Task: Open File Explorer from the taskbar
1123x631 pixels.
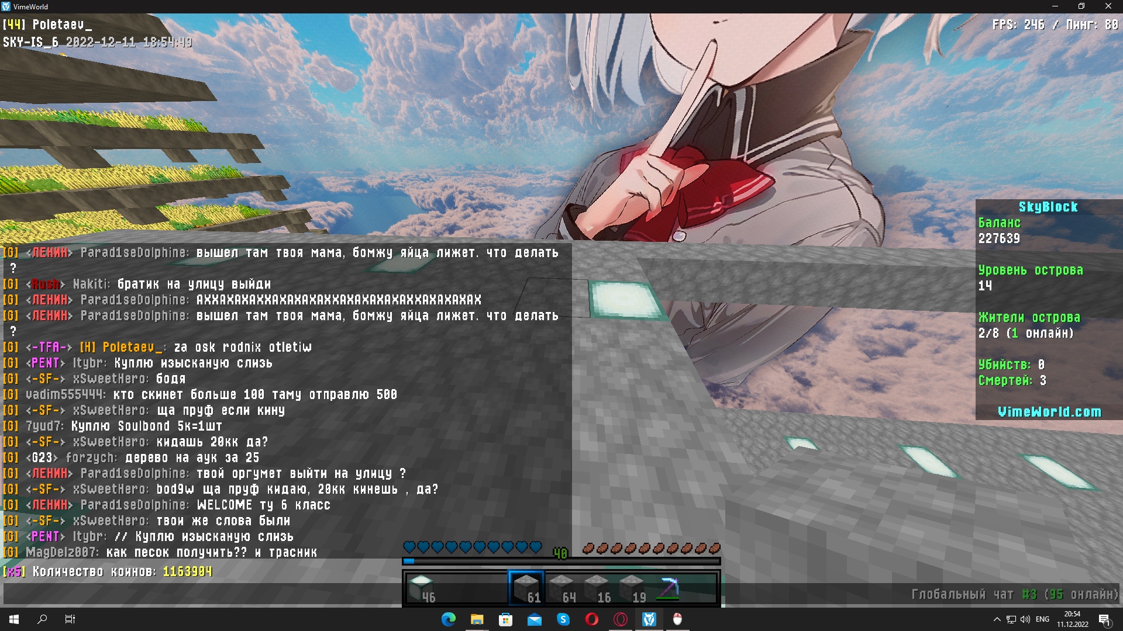Action: pyautogui.click(x=477, y=619)
